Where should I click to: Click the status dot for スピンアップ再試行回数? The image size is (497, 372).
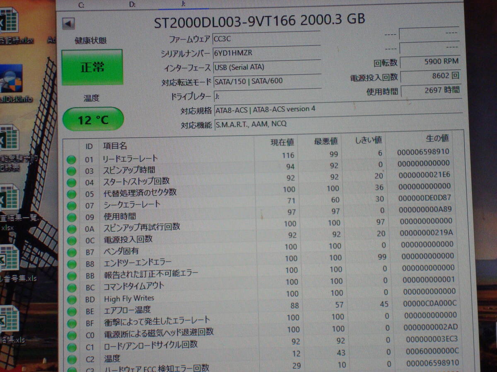click(x=72, y=229)
